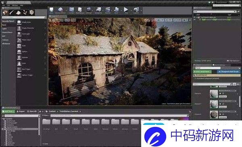Screen dimensions: 242x147
Task: Open the File menu
Action: [x=3, y=5]
